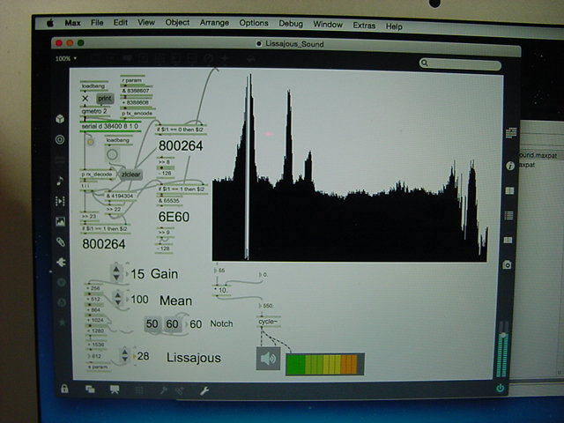
Task: Select the Notch number box showing 60
Action: click(x=194, y=324)
